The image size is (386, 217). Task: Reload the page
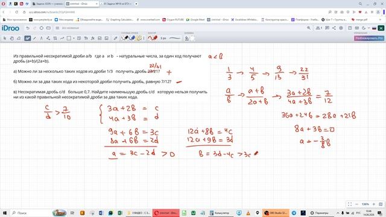click(17, 12)
